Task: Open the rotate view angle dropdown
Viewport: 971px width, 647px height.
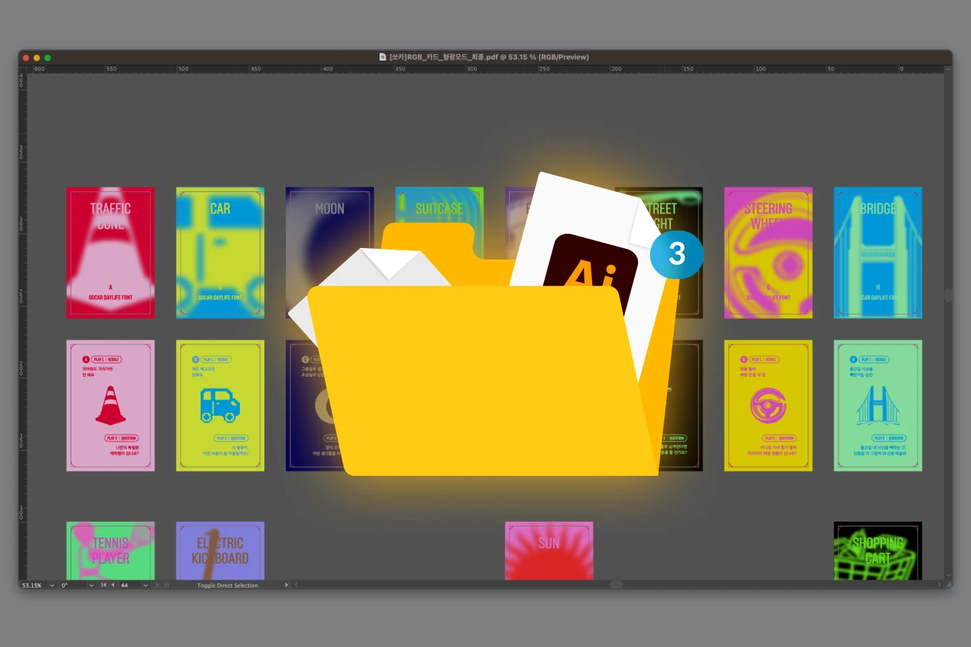Action: 91,585
